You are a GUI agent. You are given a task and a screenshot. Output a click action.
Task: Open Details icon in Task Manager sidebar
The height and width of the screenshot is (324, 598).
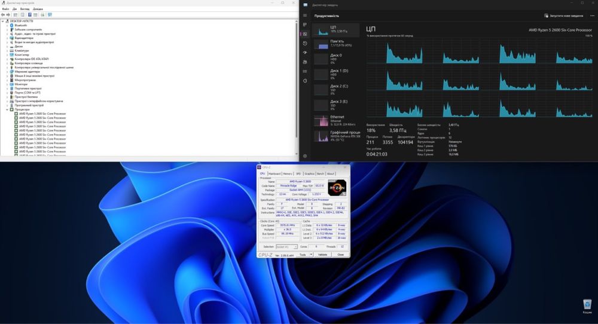[305, 71]
